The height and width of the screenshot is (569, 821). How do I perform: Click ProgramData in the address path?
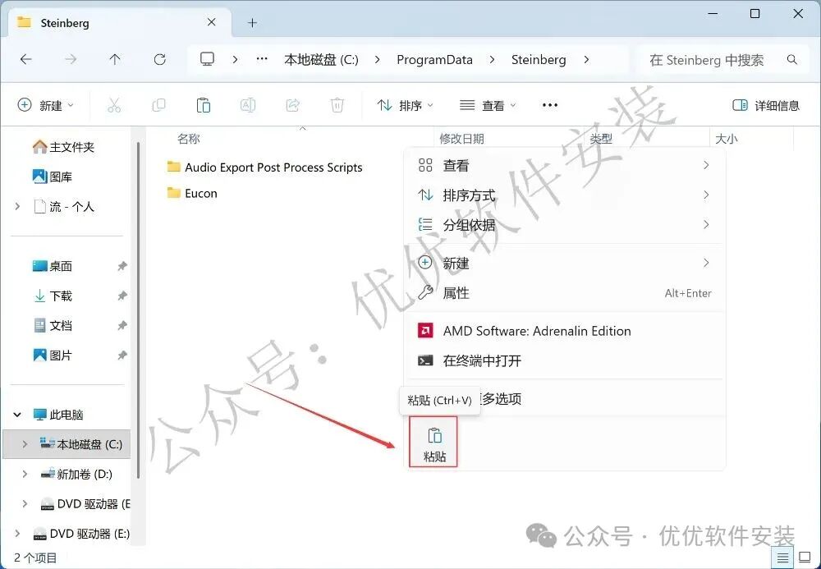[434, 60]
